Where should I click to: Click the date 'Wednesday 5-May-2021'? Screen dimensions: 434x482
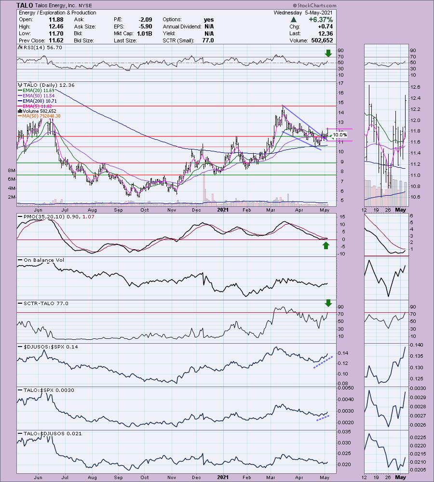(x=303, y=13)
